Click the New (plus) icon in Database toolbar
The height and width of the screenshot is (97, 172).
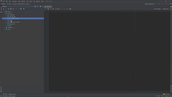point(3,9)
